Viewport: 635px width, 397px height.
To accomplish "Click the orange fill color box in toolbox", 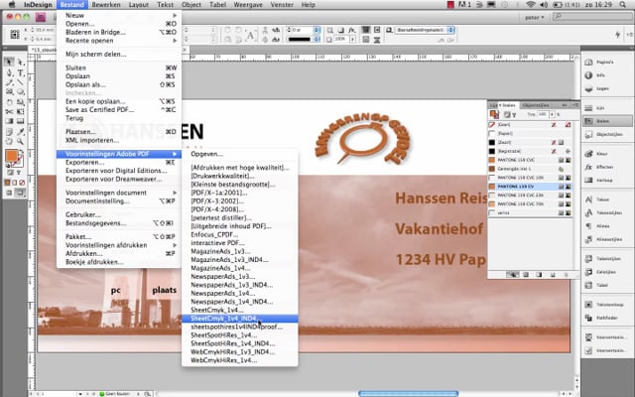I will 11,156.
